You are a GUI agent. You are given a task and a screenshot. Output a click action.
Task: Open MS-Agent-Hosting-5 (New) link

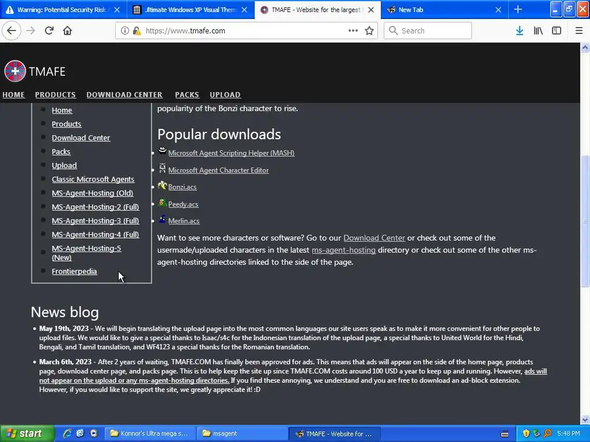click(86, 253)
